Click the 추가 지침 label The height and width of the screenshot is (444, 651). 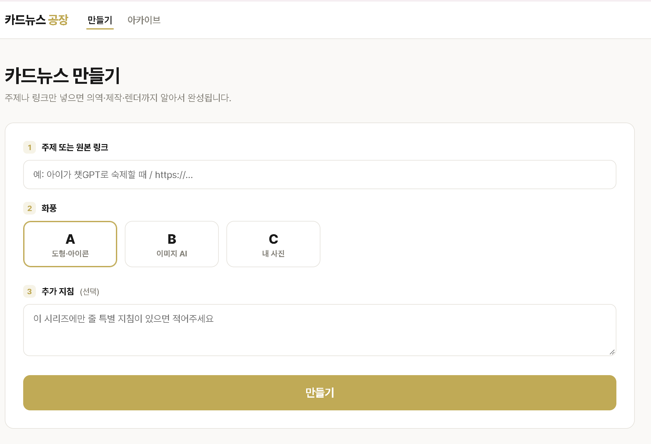[58, 291]
